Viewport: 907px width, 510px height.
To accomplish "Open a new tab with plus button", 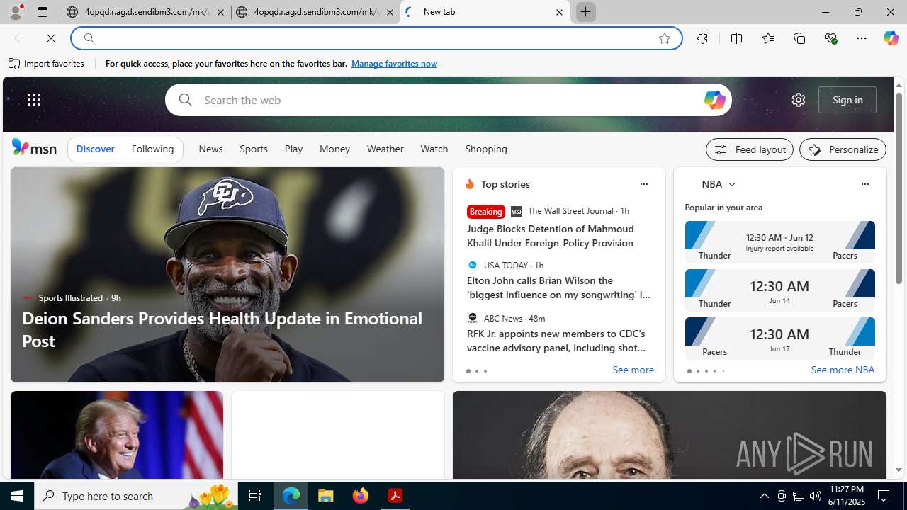I will [x=586, y=12].
